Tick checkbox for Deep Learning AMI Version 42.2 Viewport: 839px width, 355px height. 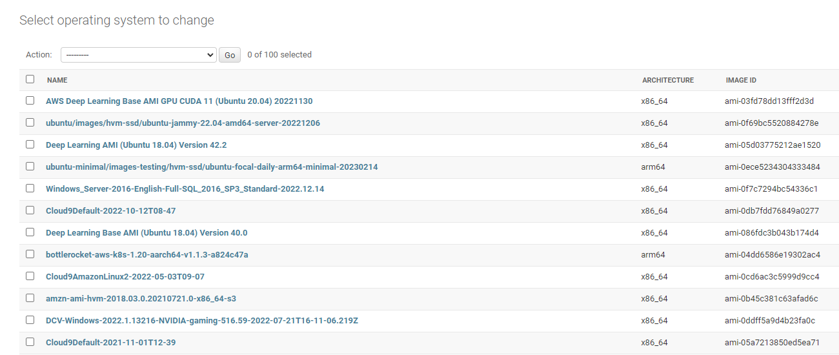pos(30,145)
